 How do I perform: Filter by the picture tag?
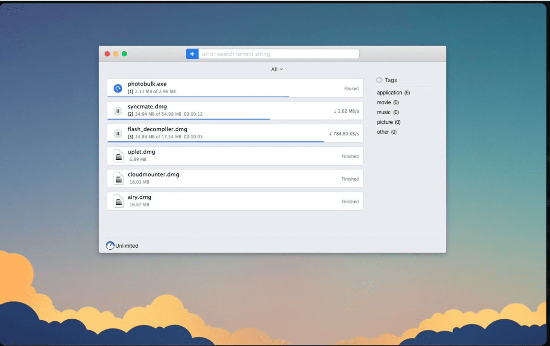(x=389, y=122)
